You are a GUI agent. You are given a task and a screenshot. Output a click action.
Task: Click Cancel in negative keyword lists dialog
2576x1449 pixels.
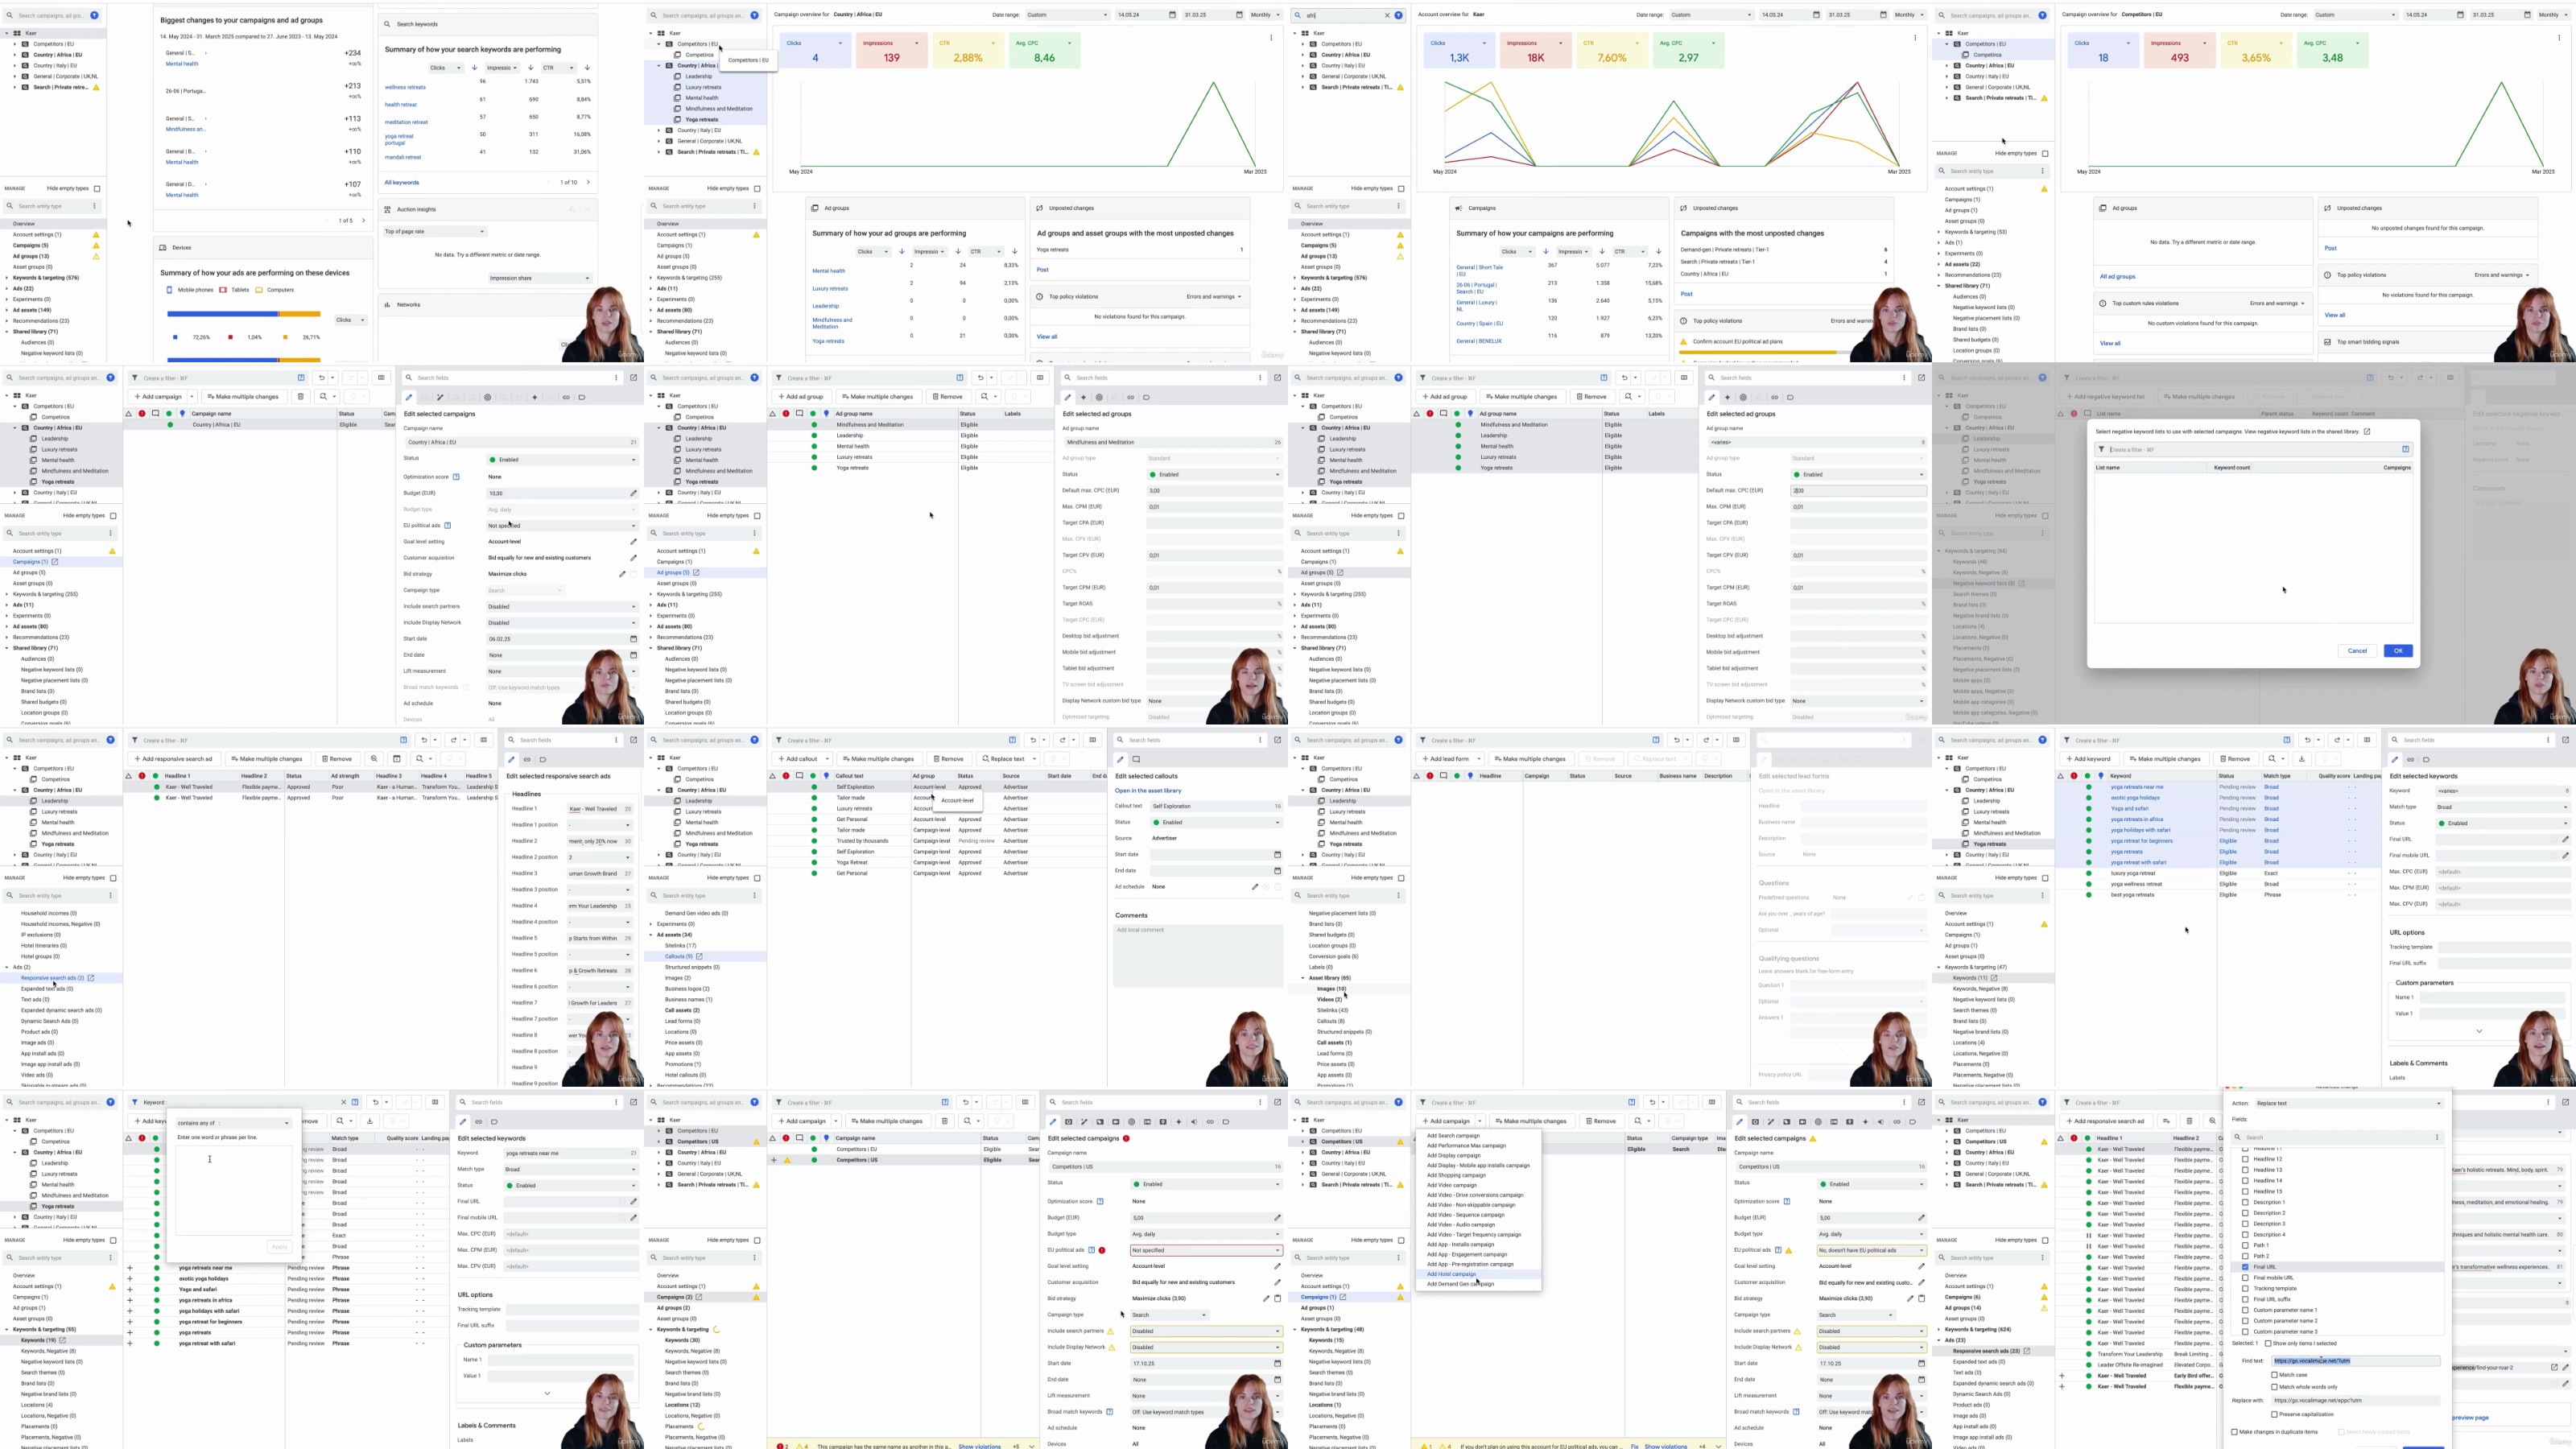(2357, 651)
